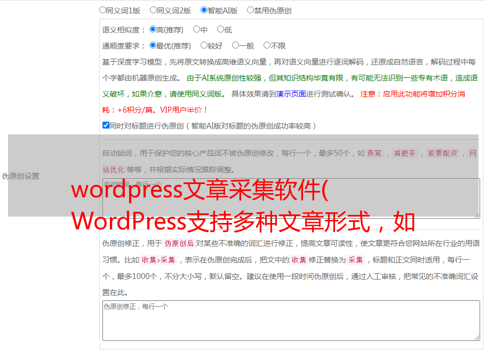
Task: Click the 股票配资 example keyword tag
Action: (443, 153)
